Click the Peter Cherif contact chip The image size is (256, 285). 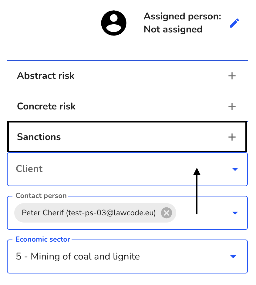(x=95, y=213)
